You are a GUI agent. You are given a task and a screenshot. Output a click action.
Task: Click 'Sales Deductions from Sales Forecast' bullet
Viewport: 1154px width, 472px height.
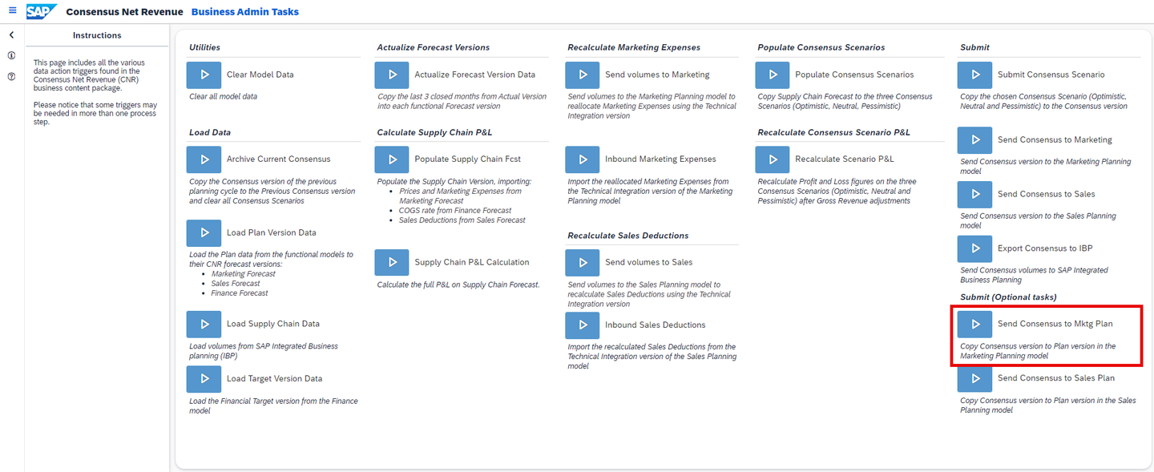coord(462,220)
